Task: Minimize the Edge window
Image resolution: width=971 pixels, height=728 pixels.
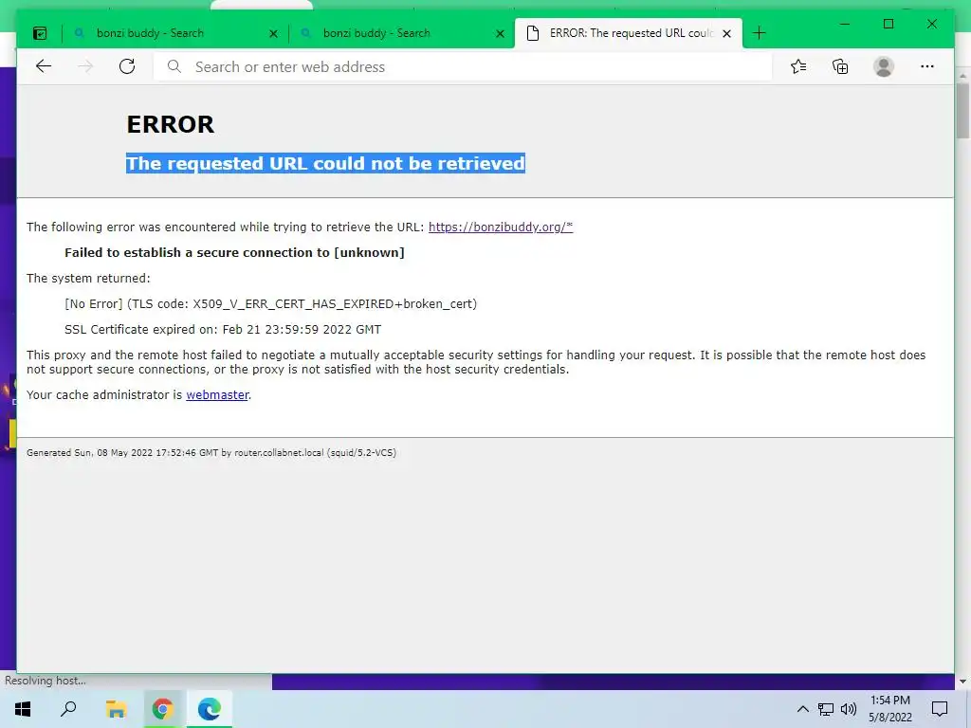Action: tap(845, 24)
